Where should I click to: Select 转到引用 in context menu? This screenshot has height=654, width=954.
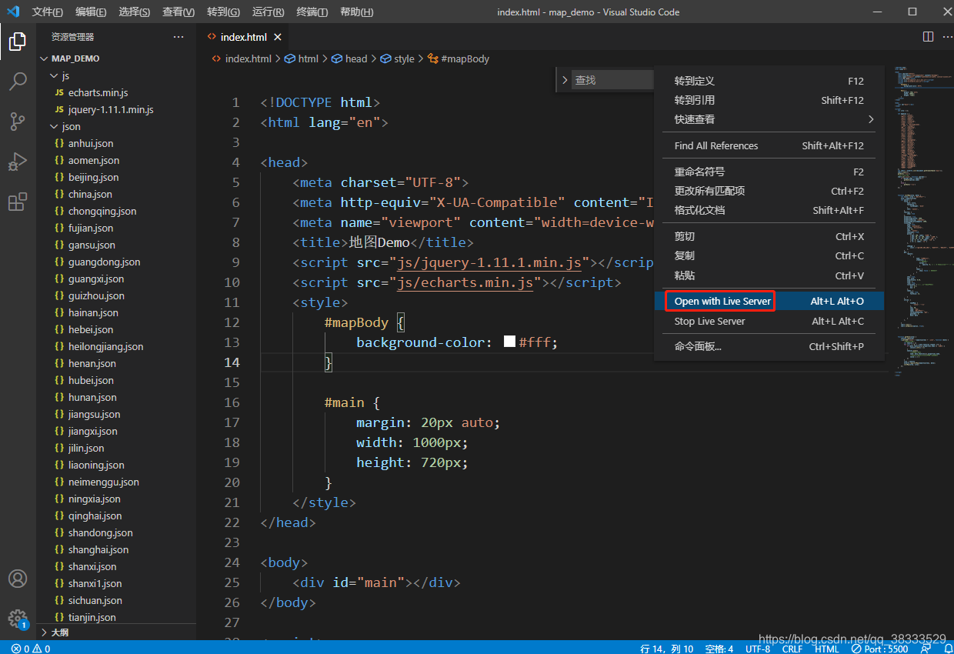[x=769, y=100]
